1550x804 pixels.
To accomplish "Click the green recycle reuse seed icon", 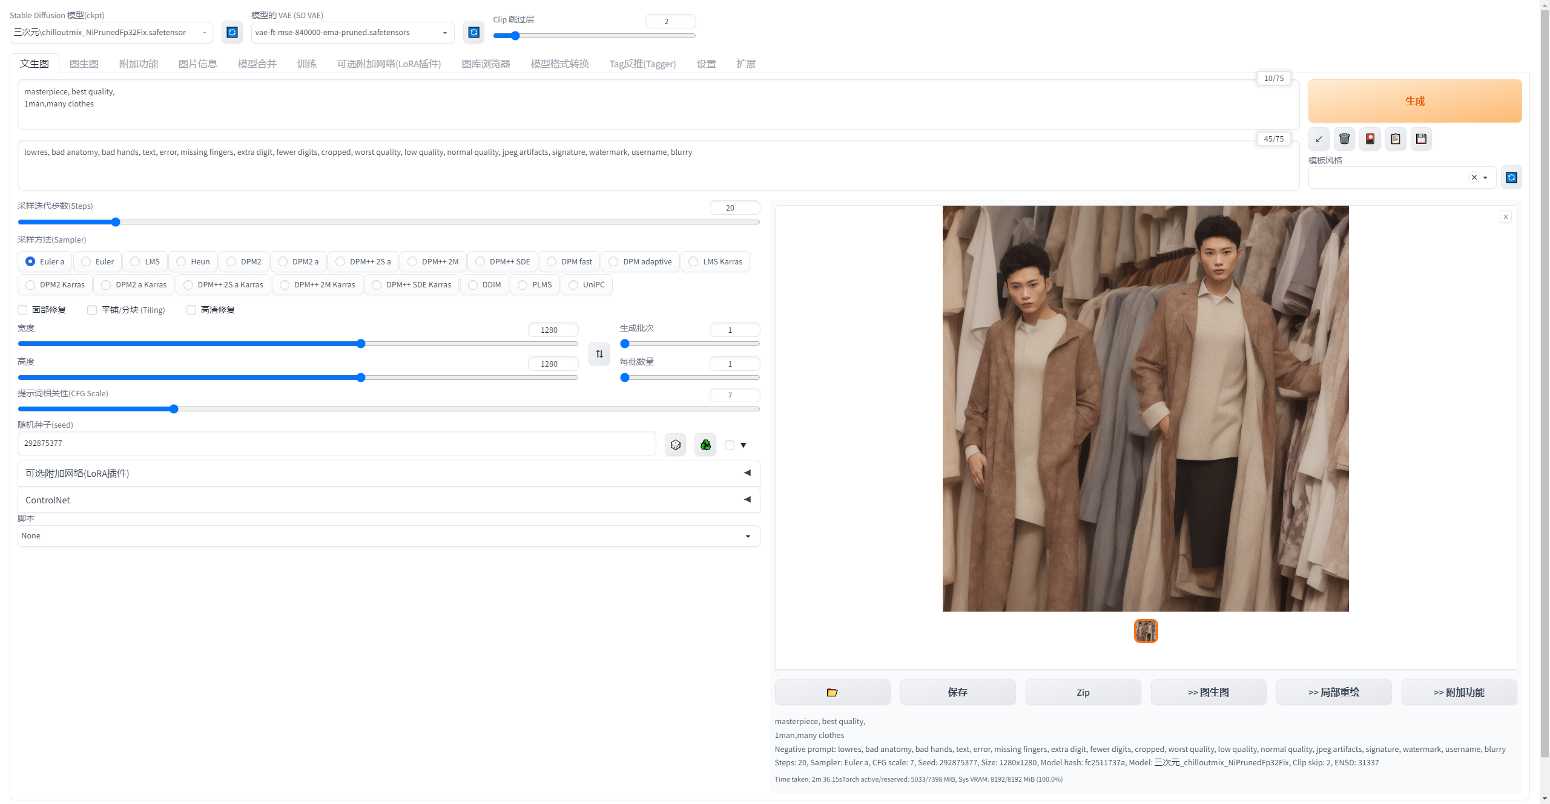I will click(705, 445).
